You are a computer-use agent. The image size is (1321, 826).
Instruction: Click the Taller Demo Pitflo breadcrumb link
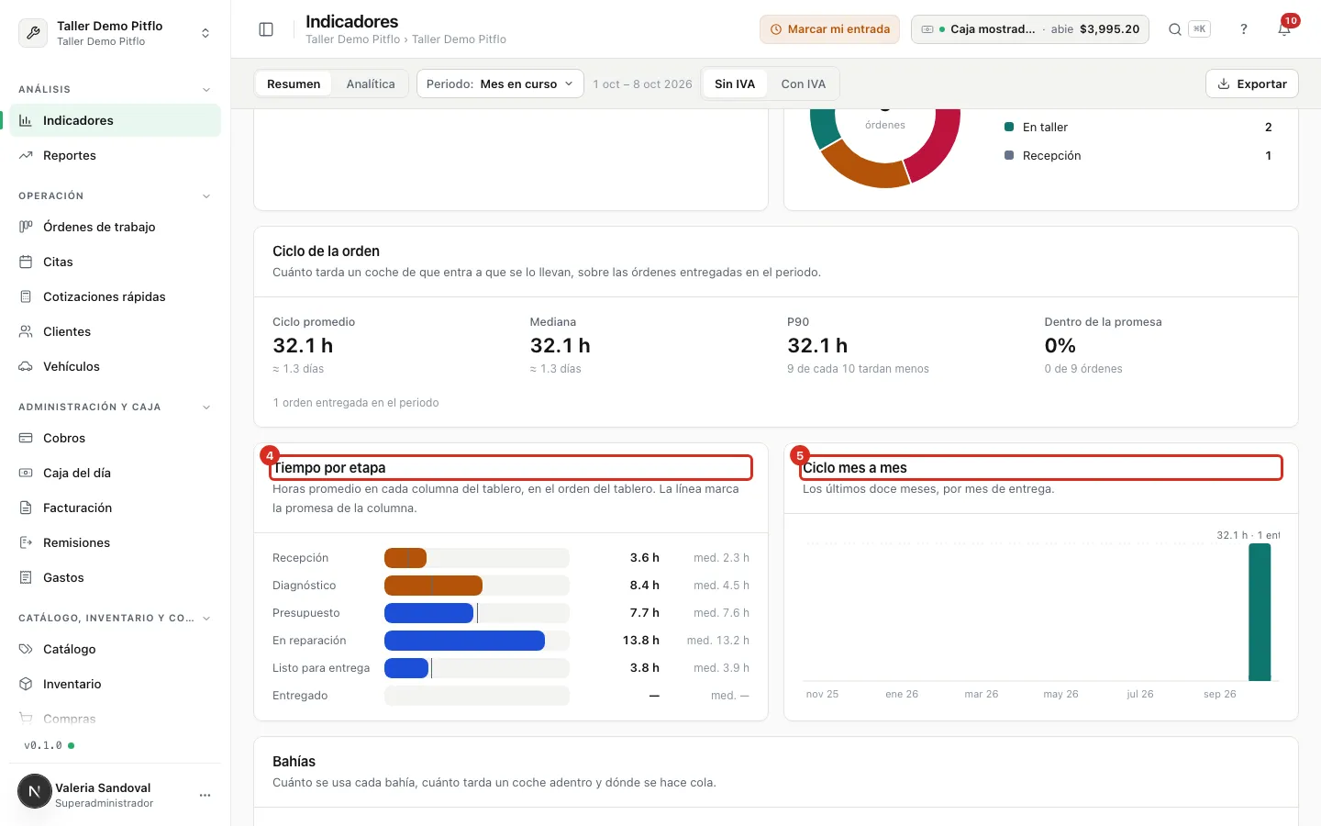(x=353, y=39)
